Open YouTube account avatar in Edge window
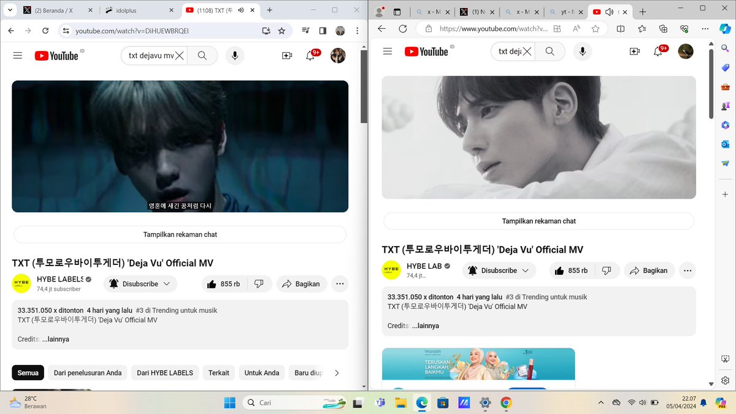 coord(686,52)
